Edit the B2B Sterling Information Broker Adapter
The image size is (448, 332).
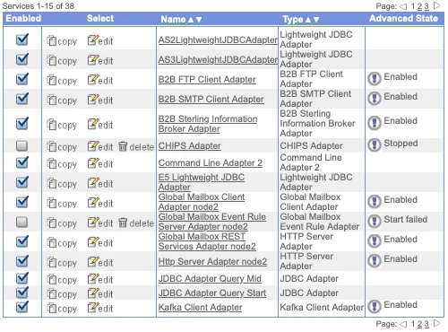coord(100,125)
